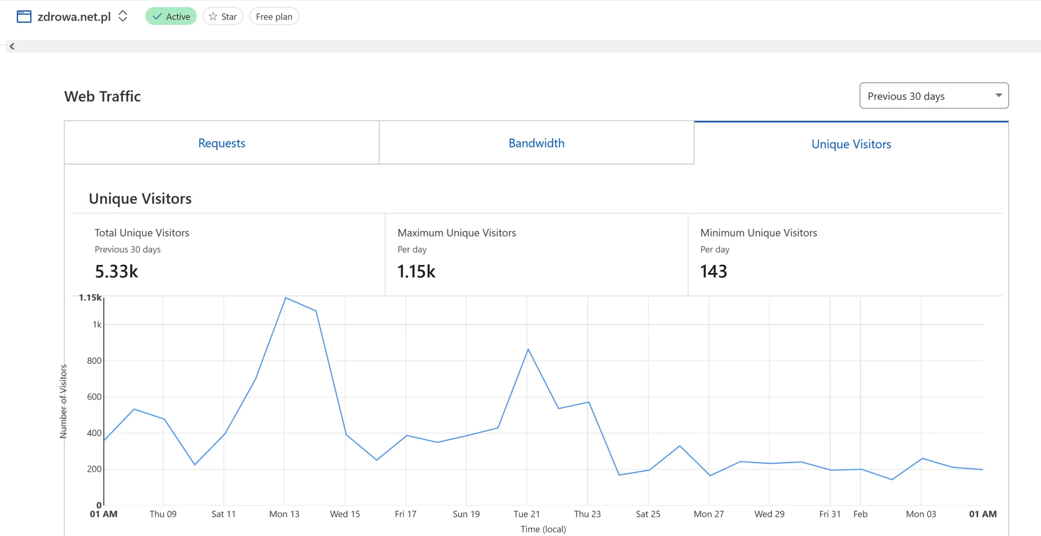This screenshot has width=1041, height=536.
Task: Click the Feb label on time axis
Action: [x=860, y=514]
